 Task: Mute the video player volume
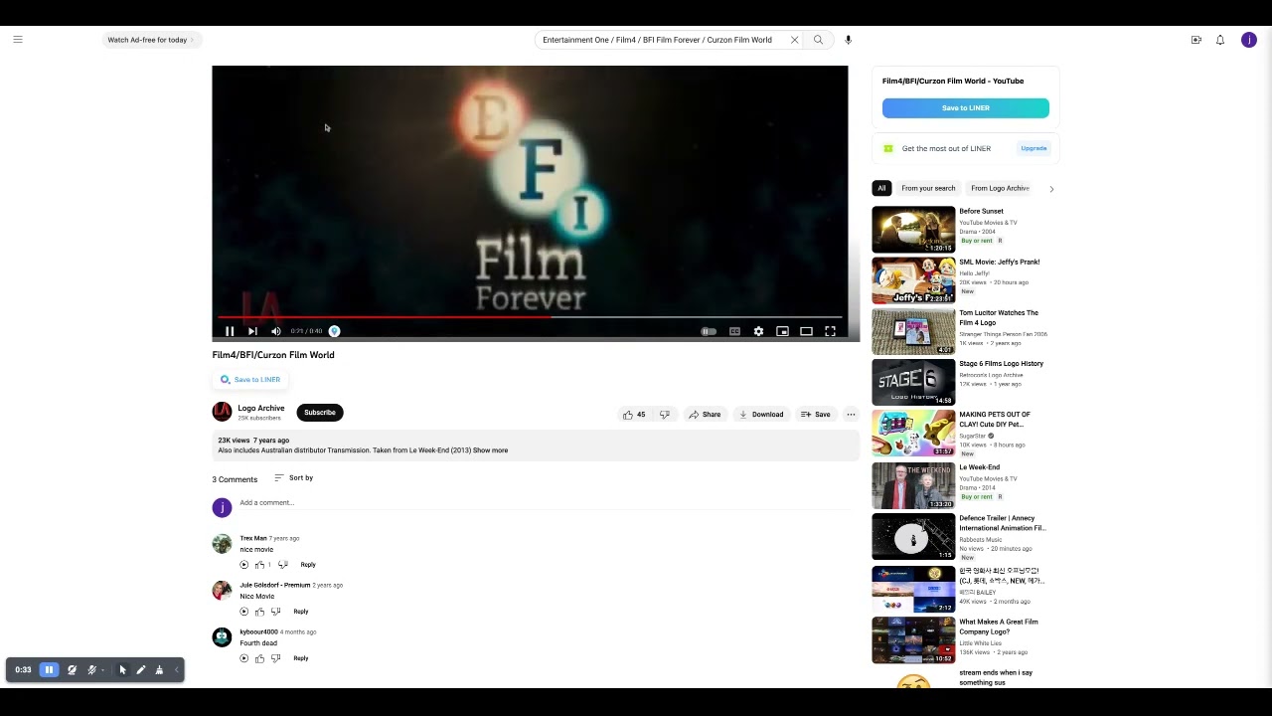[x=276, y=331]
